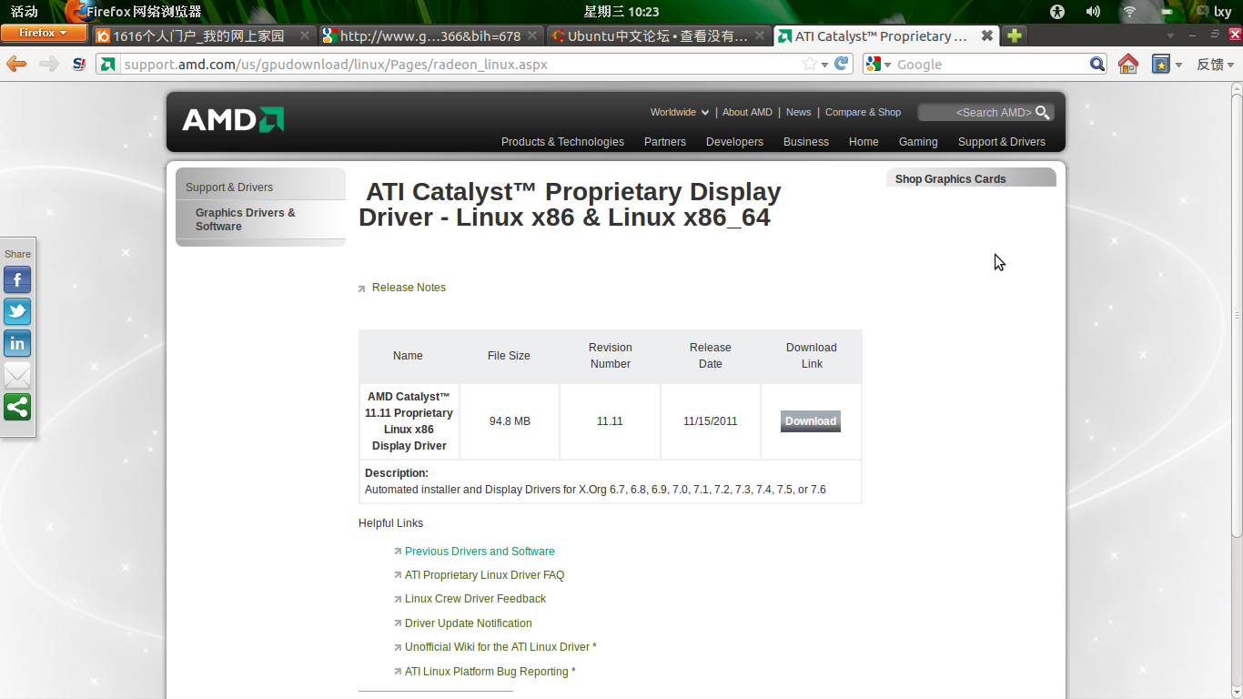
Task: Click the Compare & Shop link
Action: click(x=863, y=112)
